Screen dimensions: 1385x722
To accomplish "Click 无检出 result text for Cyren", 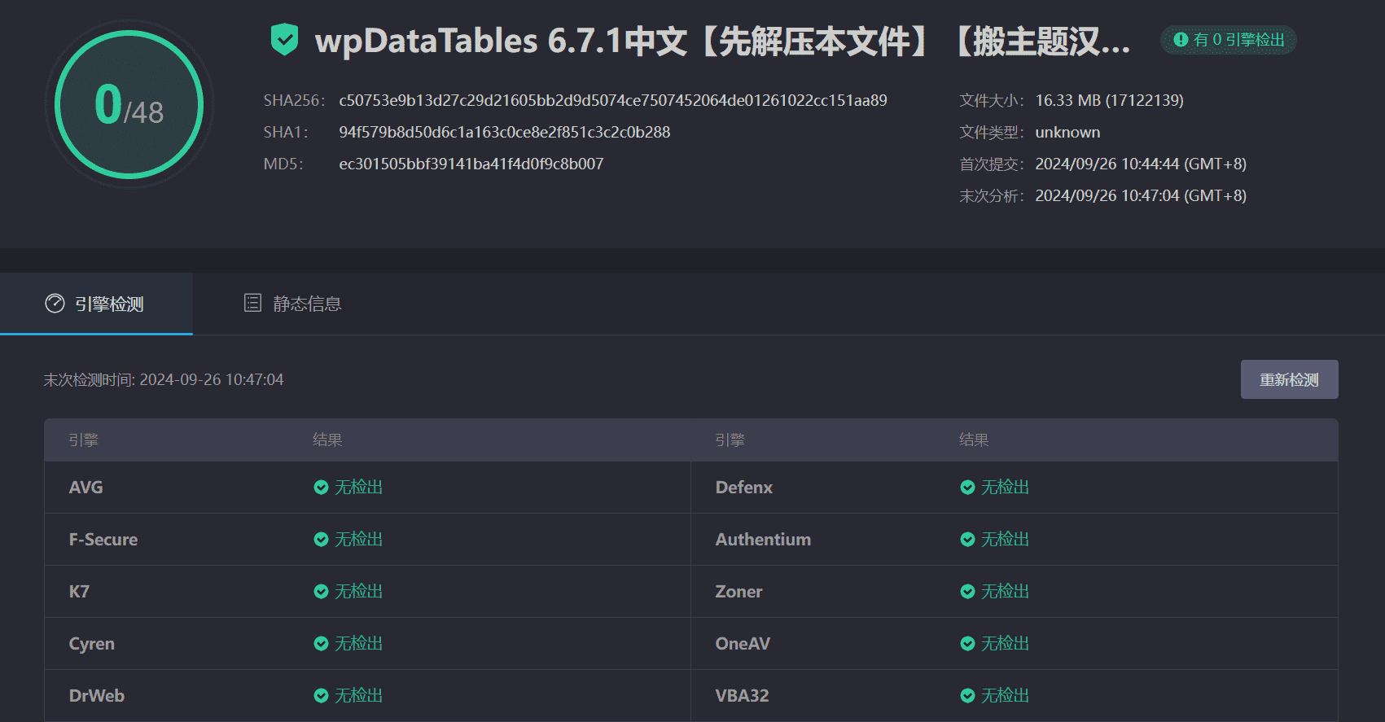I will pos(358,643).
